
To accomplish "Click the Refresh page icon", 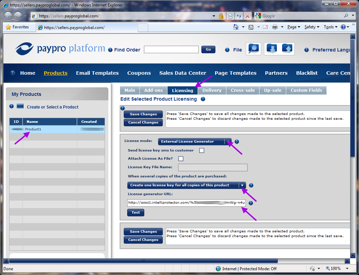I will [239, 16].
